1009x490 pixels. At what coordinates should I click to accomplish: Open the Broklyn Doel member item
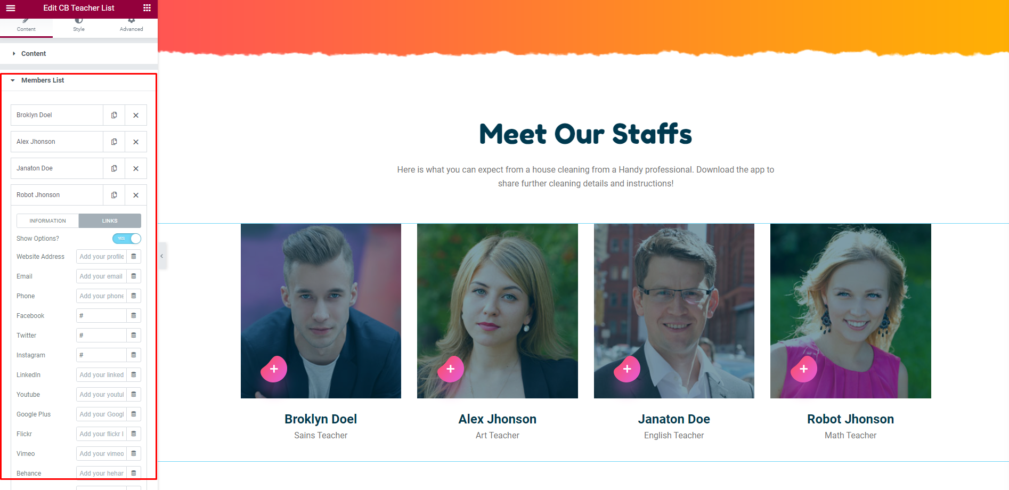[x=57, y=115]
